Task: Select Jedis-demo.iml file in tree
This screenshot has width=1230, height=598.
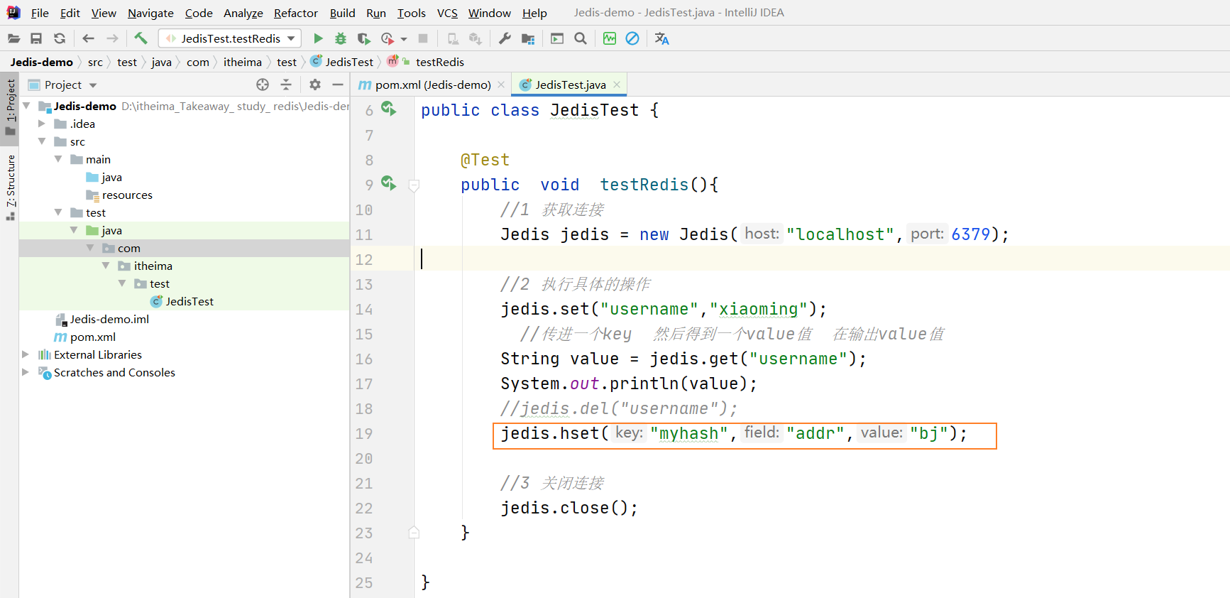Action: [x=102, y=319]
